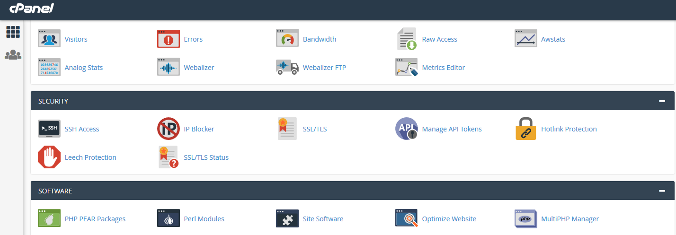
Task: Click the home grid icon in sidebar
Action: tap(13, 32)
